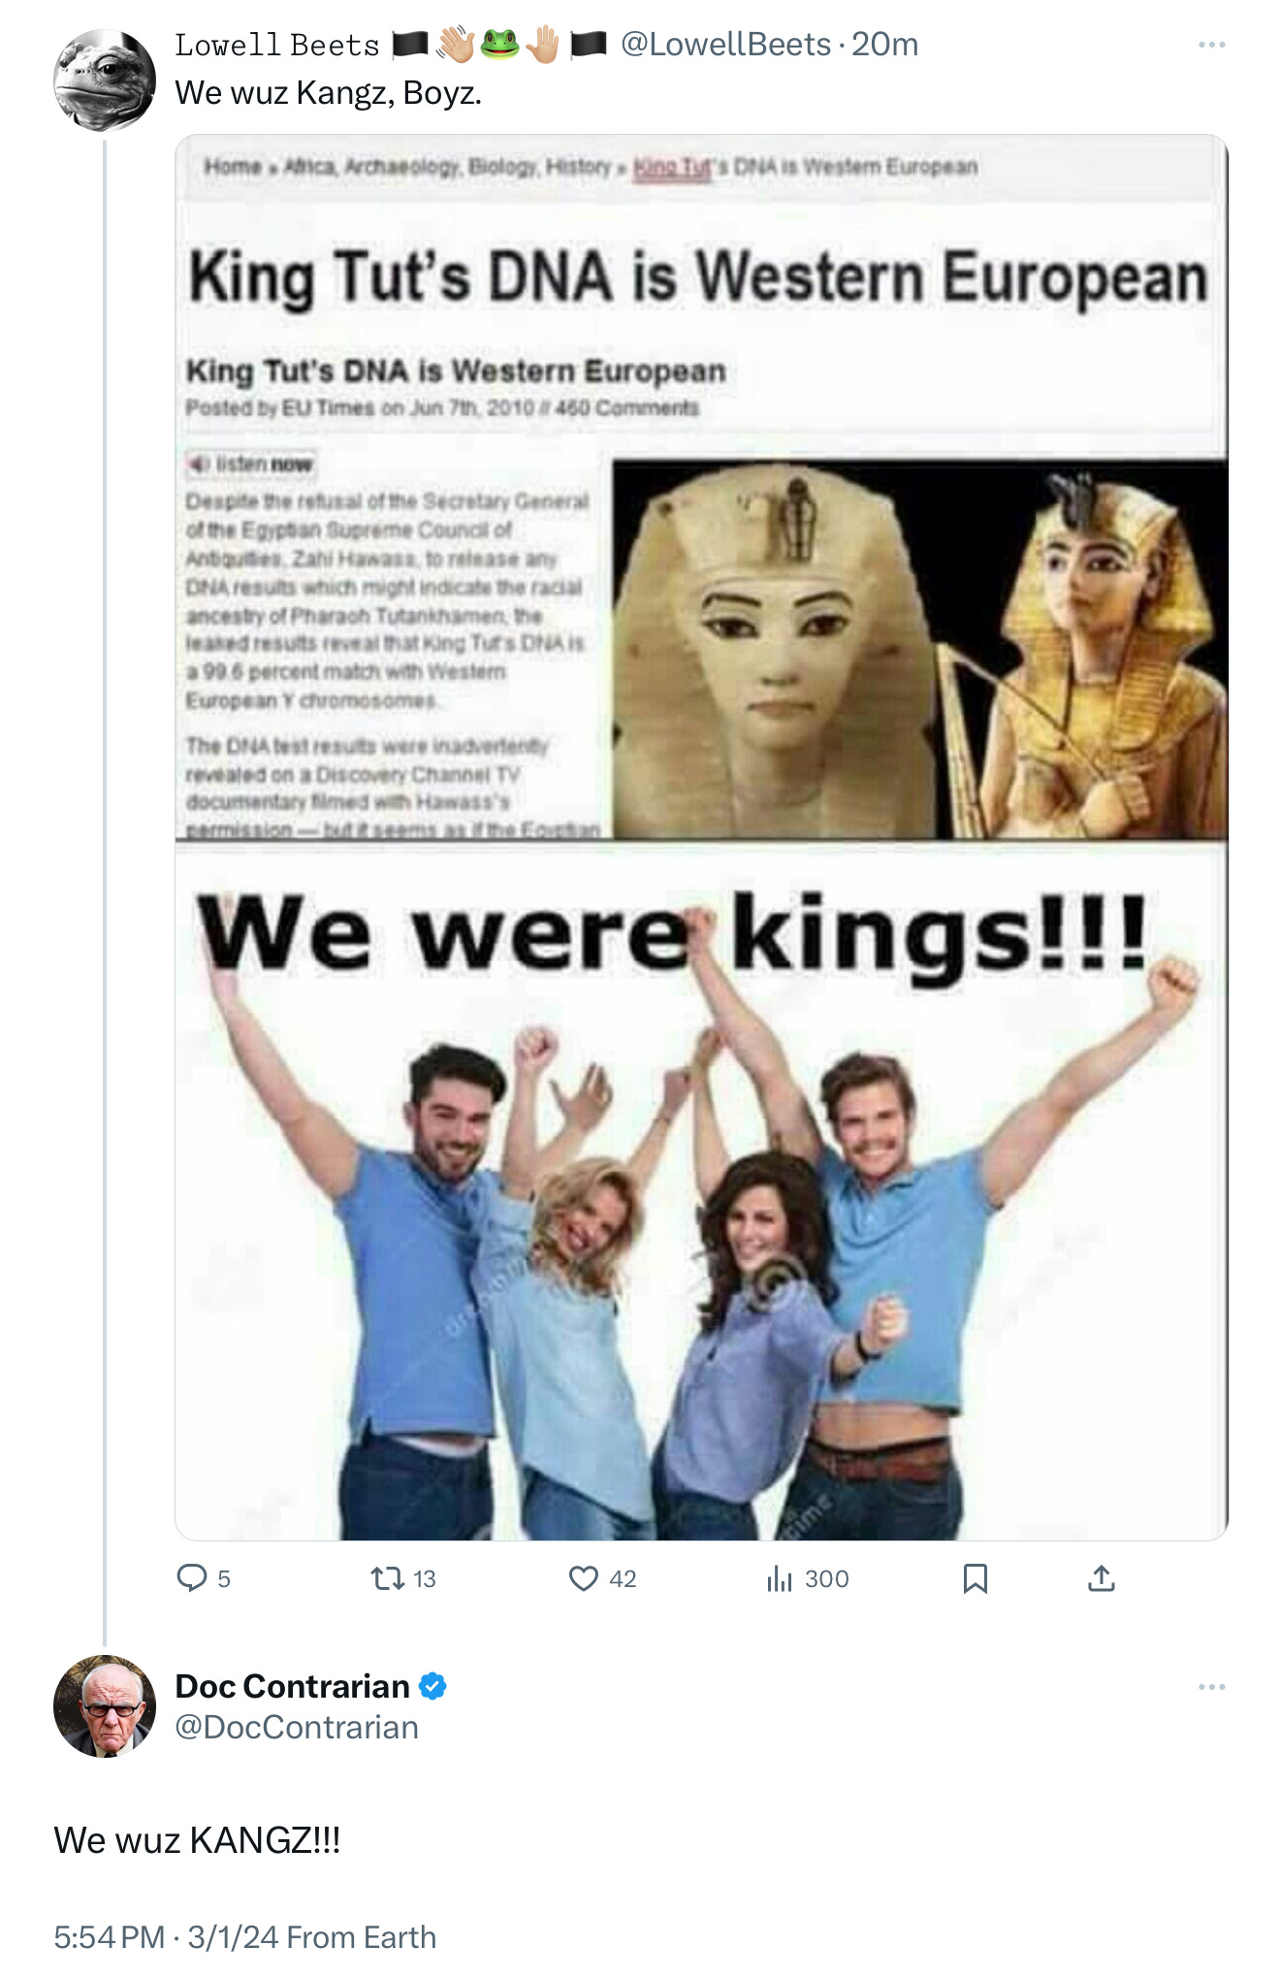The height and width of the screenshot is (1978, 1280).
Task: Click the 20m timestamp link
Action: click(884, 45)
